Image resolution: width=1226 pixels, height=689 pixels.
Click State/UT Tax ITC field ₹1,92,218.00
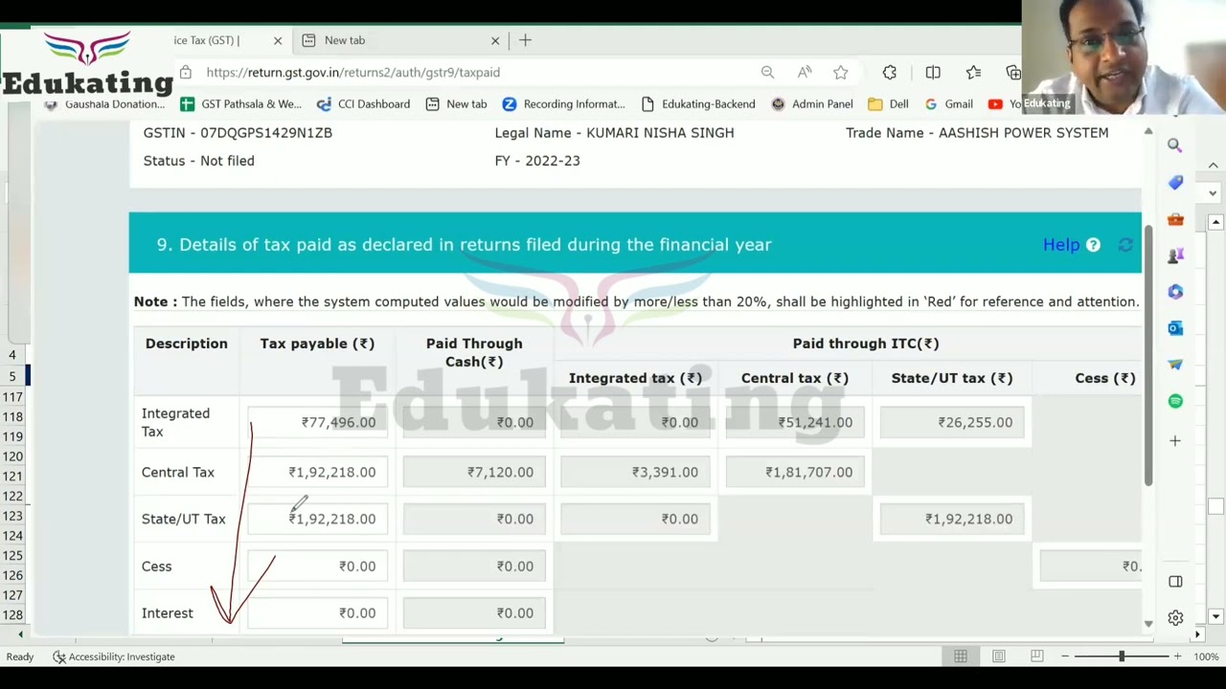952,519
